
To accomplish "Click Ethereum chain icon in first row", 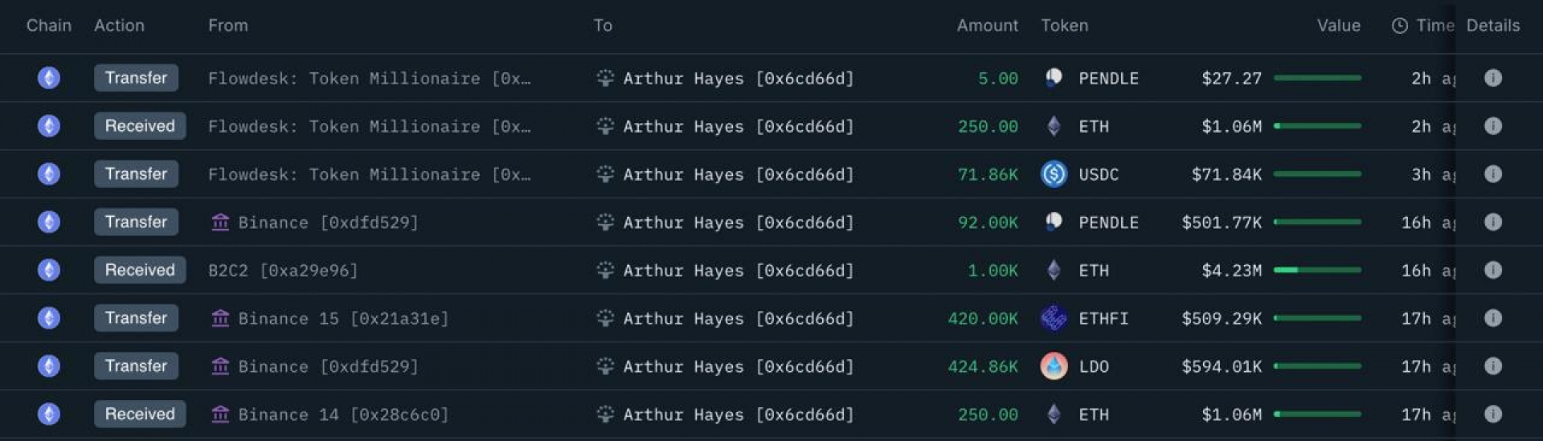I will tap(49, 78).
